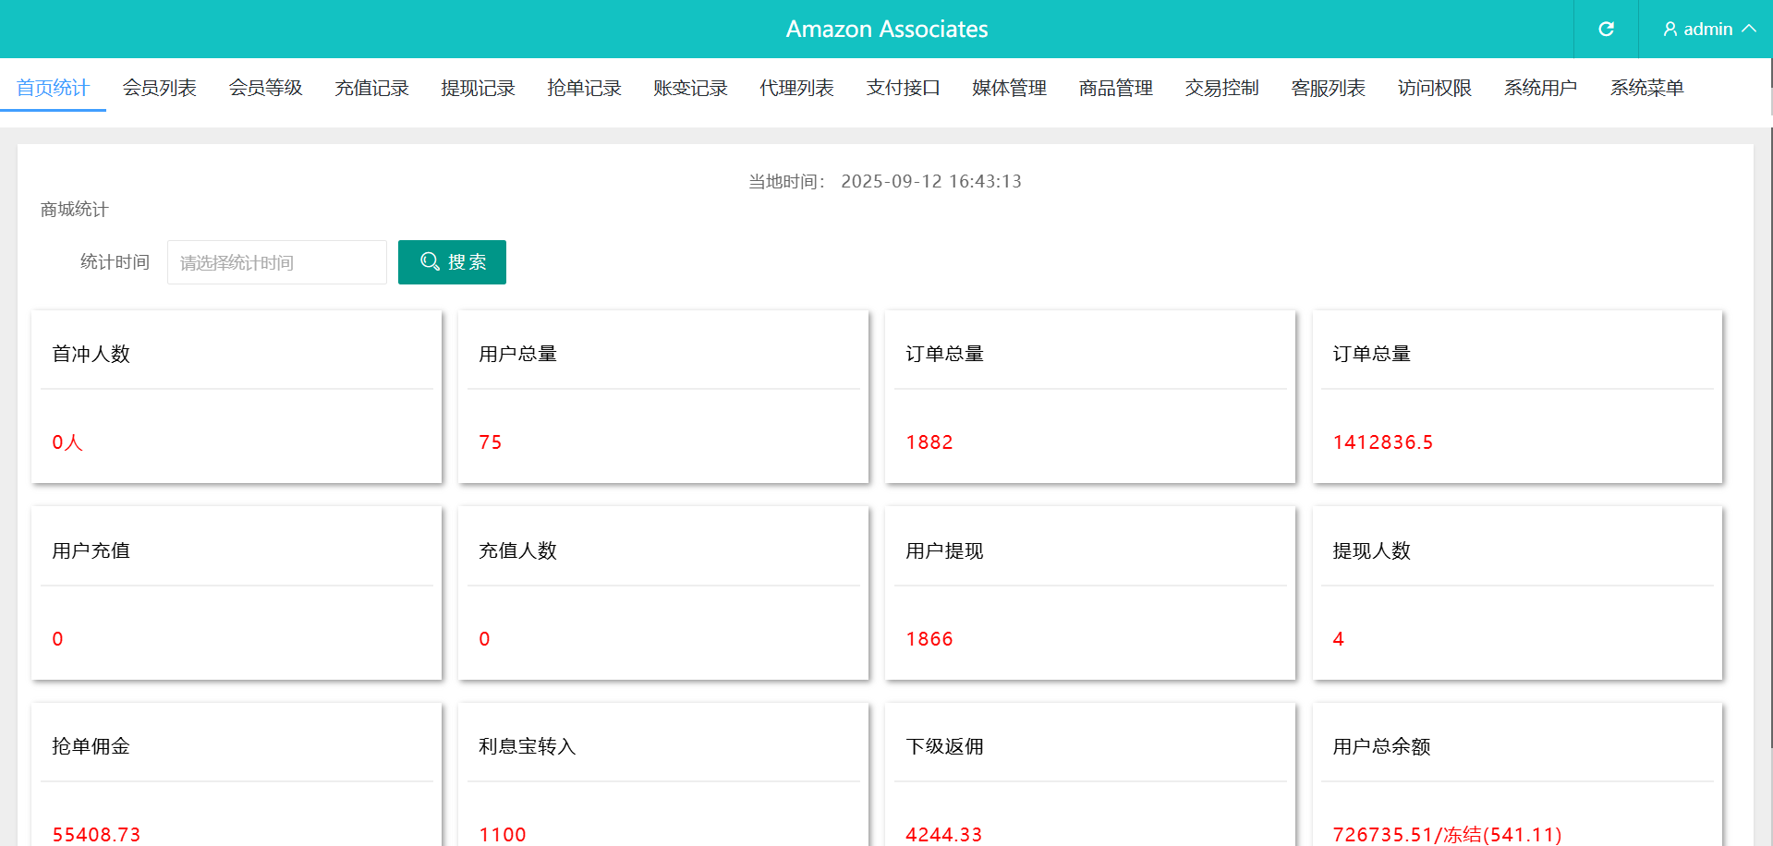Select the 支付接口 tab
Viewport: 1773px width, 846px height.
click(x=903, y=88)
